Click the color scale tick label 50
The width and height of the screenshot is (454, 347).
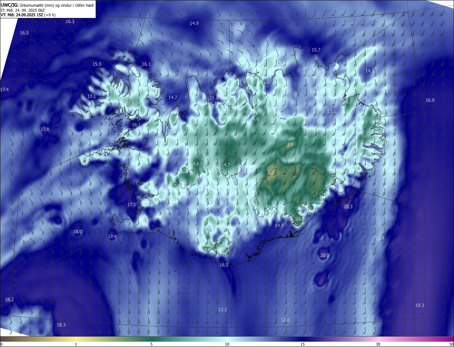(x=451, y=345)
